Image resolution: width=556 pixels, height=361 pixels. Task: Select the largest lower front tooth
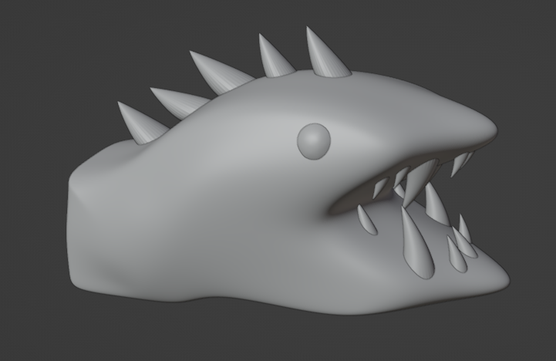coord(416,247)
